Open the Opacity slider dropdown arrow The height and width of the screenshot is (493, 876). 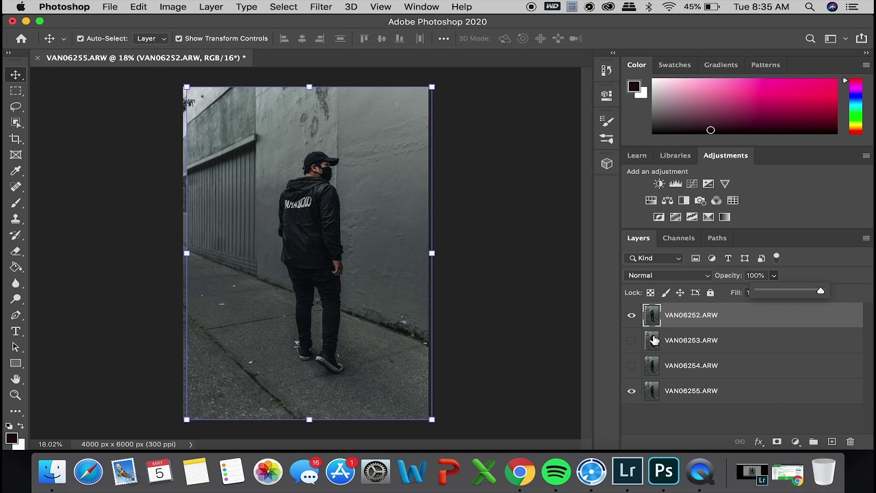[773, 275]
